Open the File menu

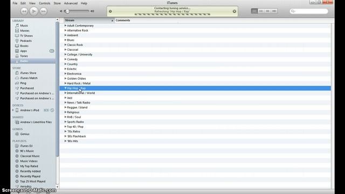click(15, 3)
